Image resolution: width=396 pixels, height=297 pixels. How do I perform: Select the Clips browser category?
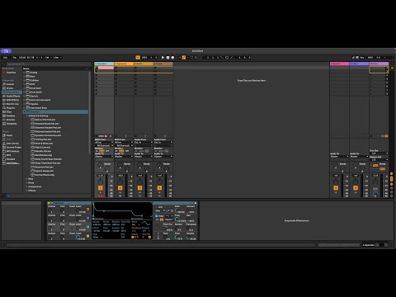(9, 111)
